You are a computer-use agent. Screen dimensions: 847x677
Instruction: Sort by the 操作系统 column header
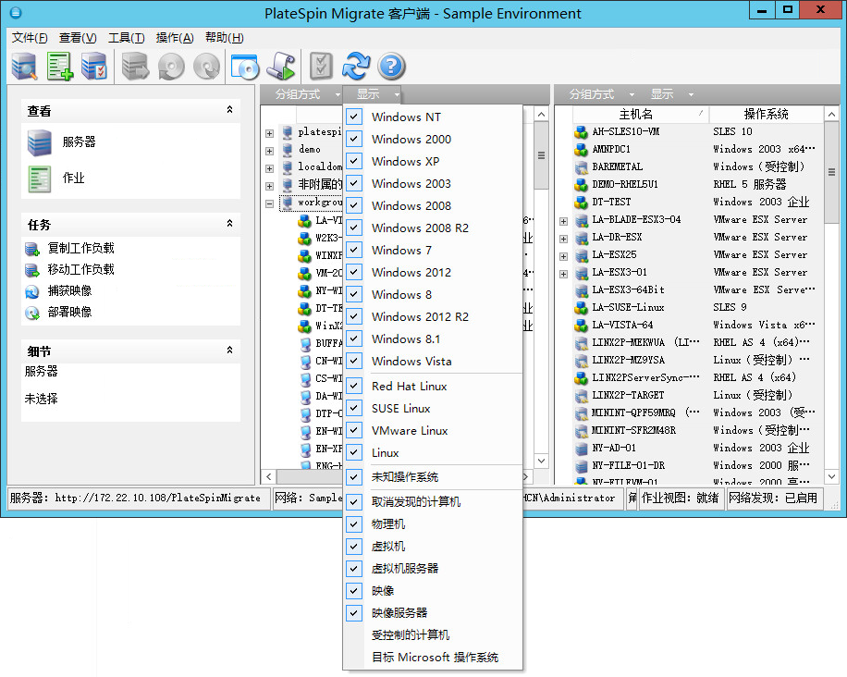pos(766,114)
